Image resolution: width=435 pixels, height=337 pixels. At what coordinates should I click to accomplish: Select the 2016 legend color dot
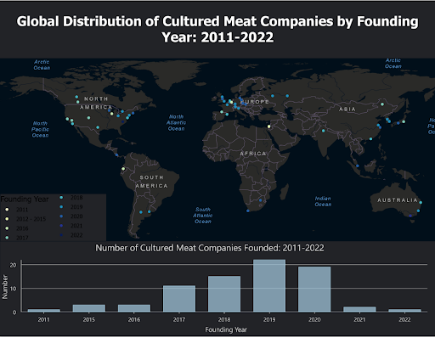7,228
